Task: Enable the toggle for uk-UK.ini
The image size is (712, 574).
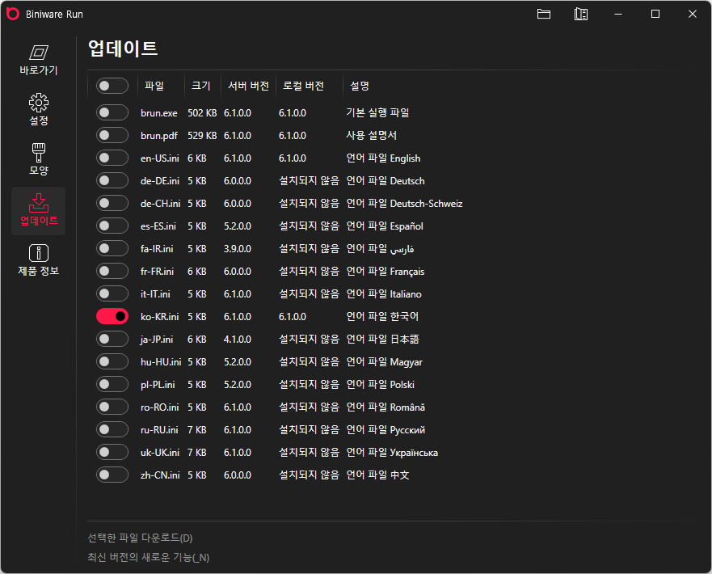Action: (x=112, y=453)
